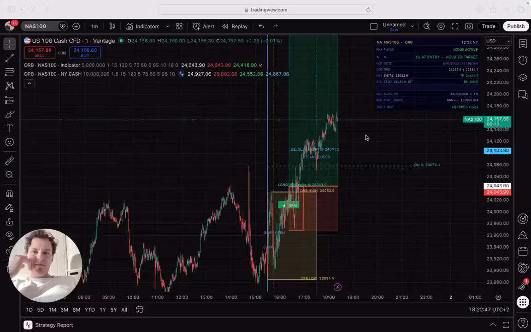Open chart settings hexagon icon
The height and width of the screenshot is (332, 531).
point(441,26)
